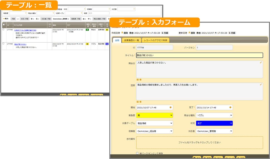
Task: Open the 緊急度 filter dropdown in the list view
Action: [x=18, y=13]
